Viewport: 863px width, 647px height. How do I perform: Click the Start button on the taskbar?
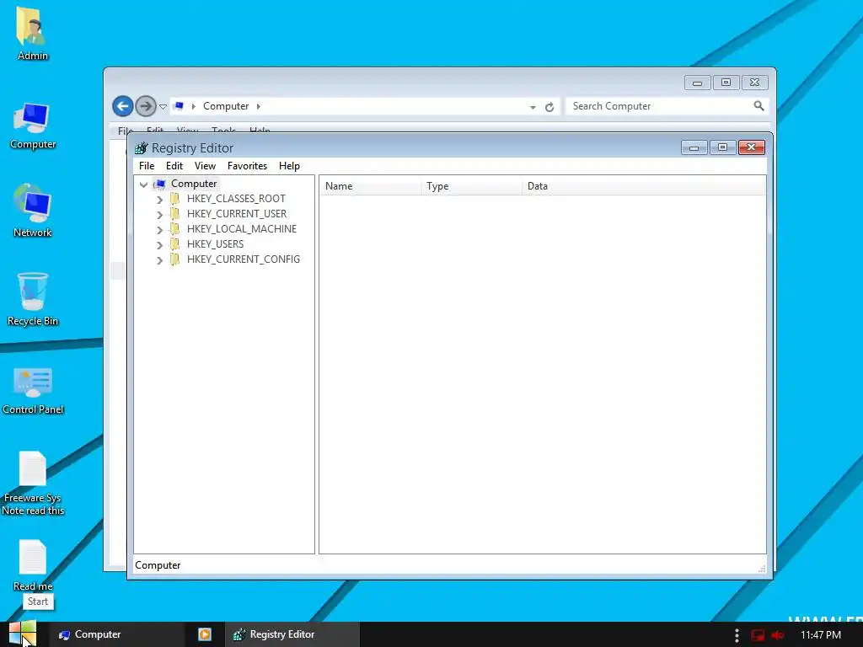pyautogui.click(x=23, y=634)
